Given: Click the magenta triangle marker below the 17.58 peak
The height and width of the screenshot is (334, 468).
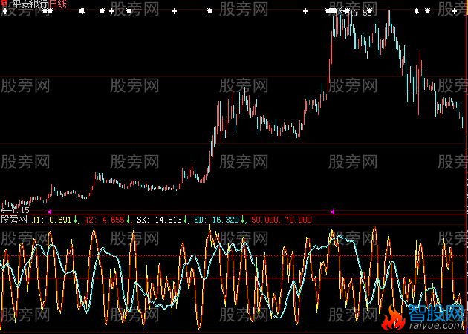Looking at the screenshot, I should tap(332, 212).
